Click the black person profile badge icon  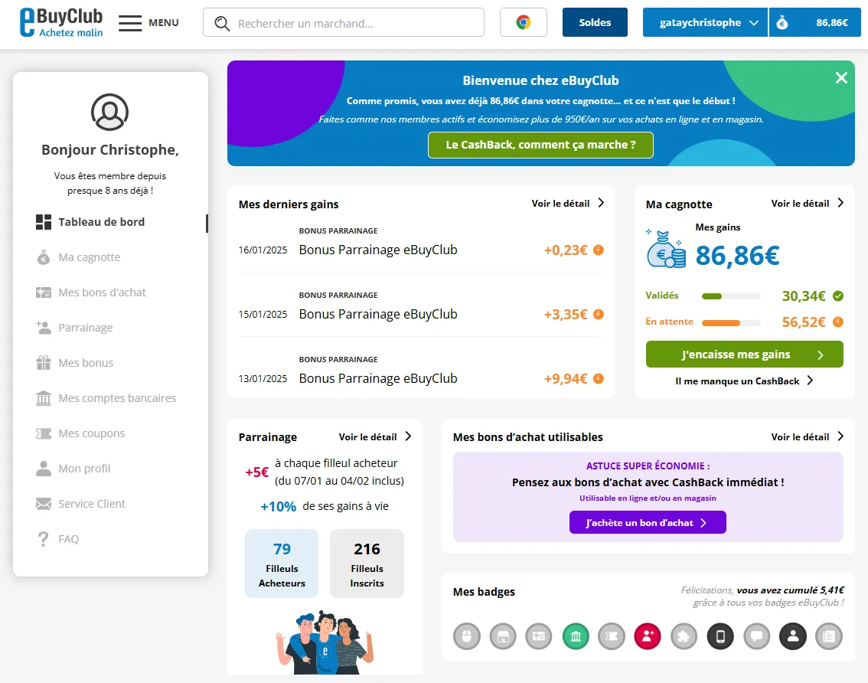(x=793, y=636)
